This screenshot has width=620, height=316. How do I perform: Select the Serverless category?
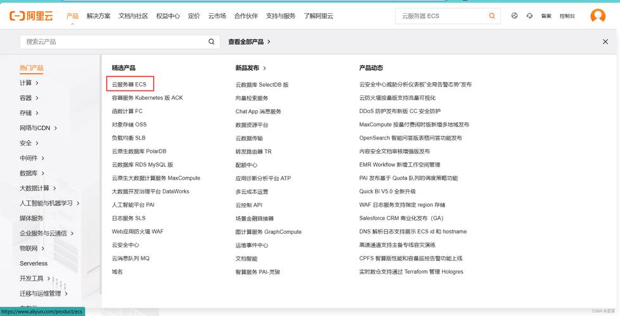click(34, 264)
